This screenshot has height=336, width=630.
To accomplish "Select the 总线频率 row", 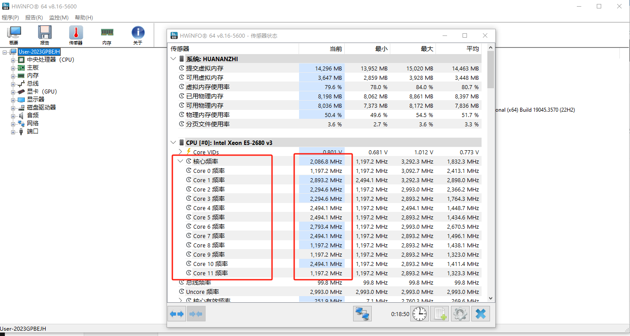I will pyautogui.click(x=325, y=282).
